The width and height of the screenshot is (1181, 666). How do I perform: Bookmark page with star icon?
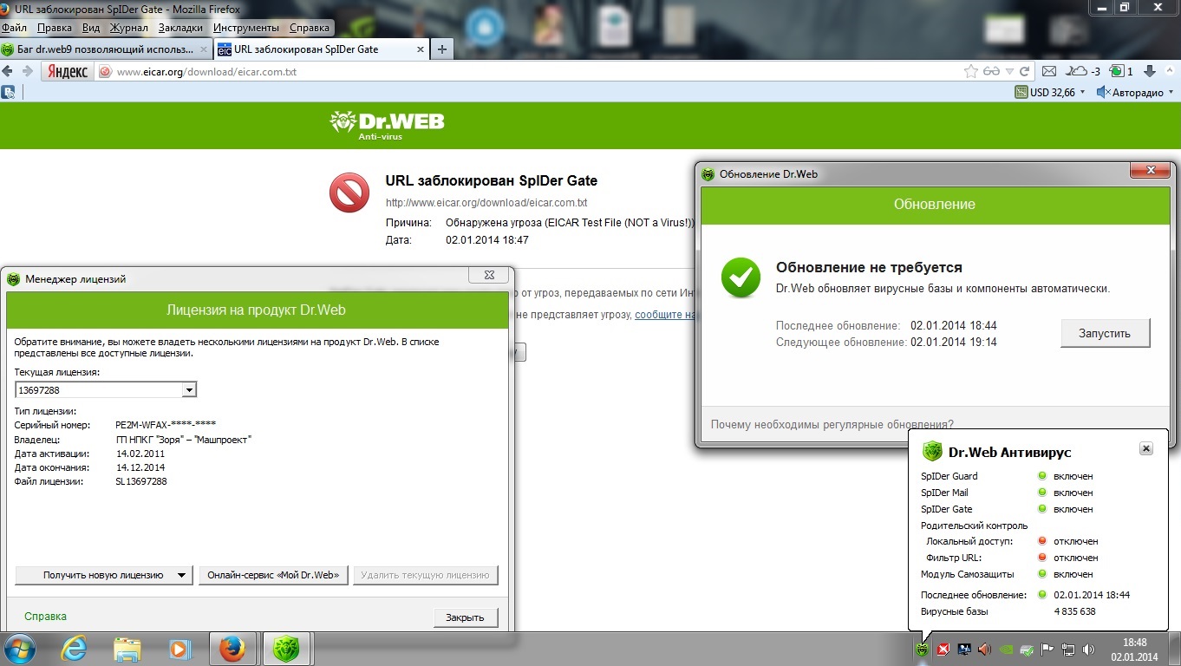[971, 71]
